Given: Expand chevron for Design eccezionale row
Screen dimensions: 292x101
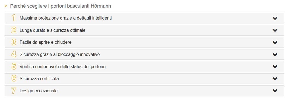Looking at the screenshot, I should tap(275, 91).
